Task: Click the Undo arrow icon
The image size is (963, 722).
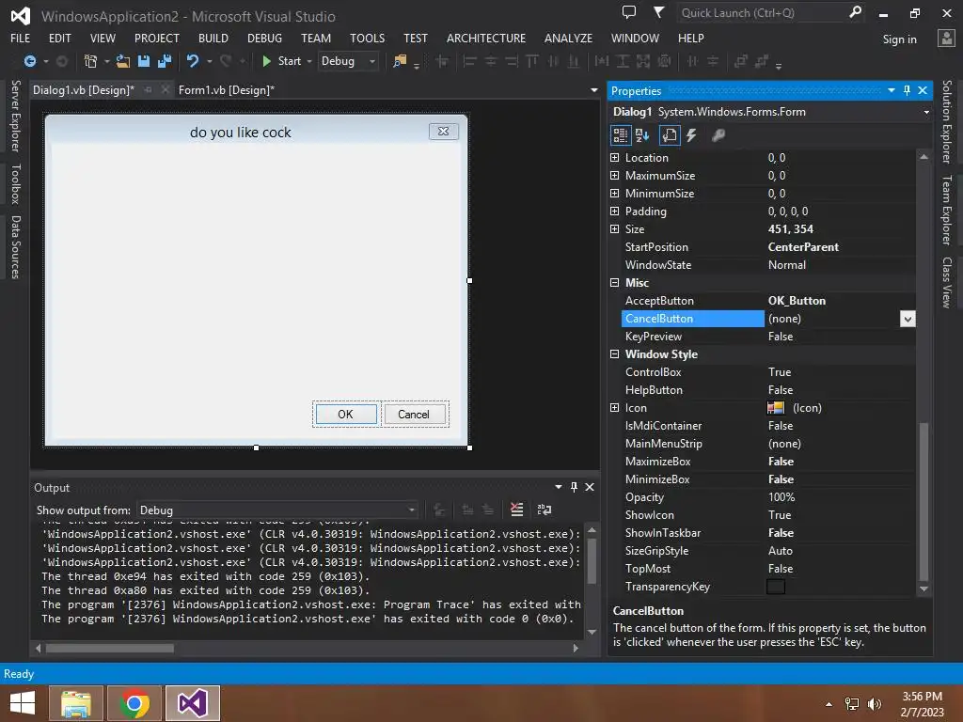Action: (193, 61)
